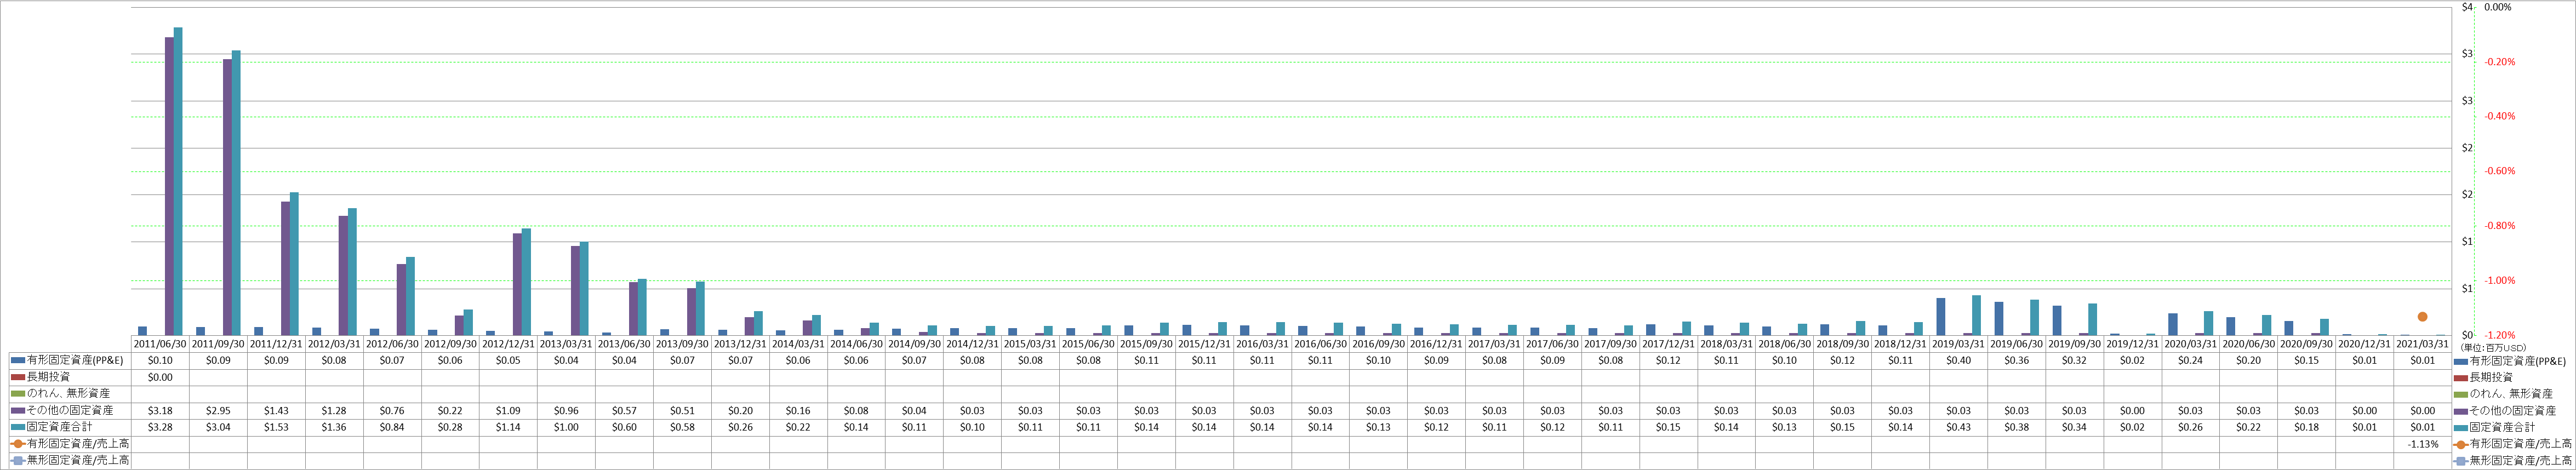Viewport: 2576px width, 470px height.
Task: Click the 2019/12/31 date column header
Action: tap(2132, 344)
